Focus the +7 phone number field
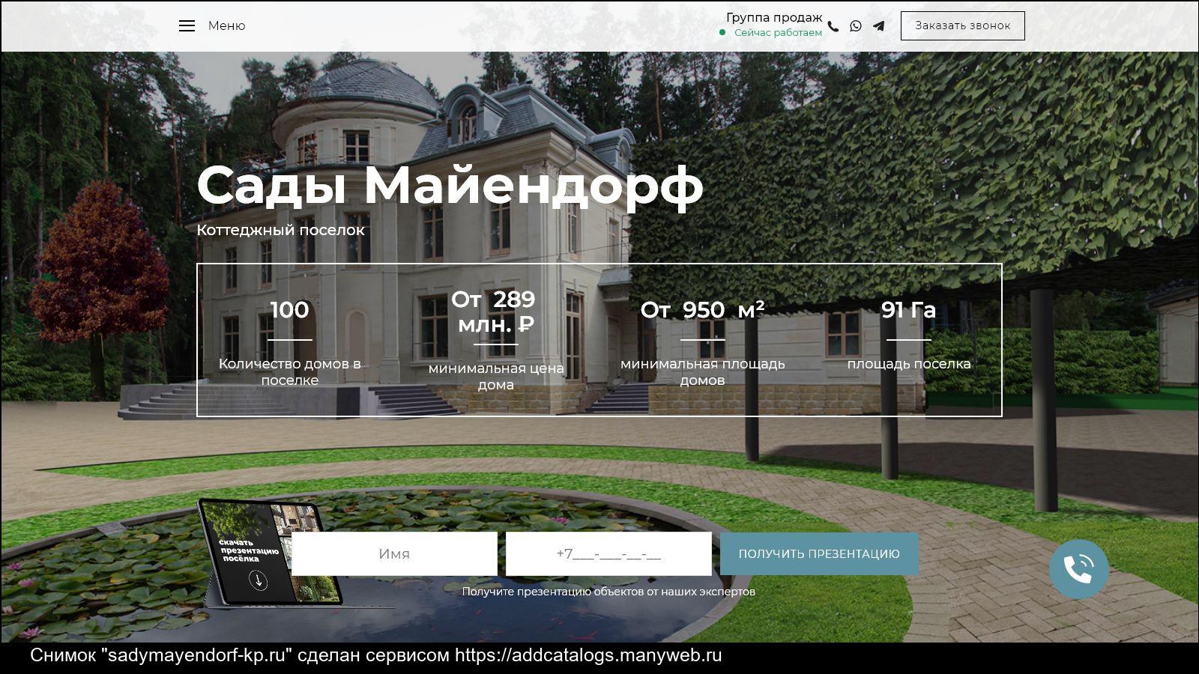 pyautogui.click(x=608, y=554)
